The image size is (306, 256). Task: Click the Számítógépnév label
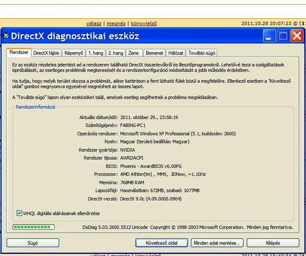point(102,125)
